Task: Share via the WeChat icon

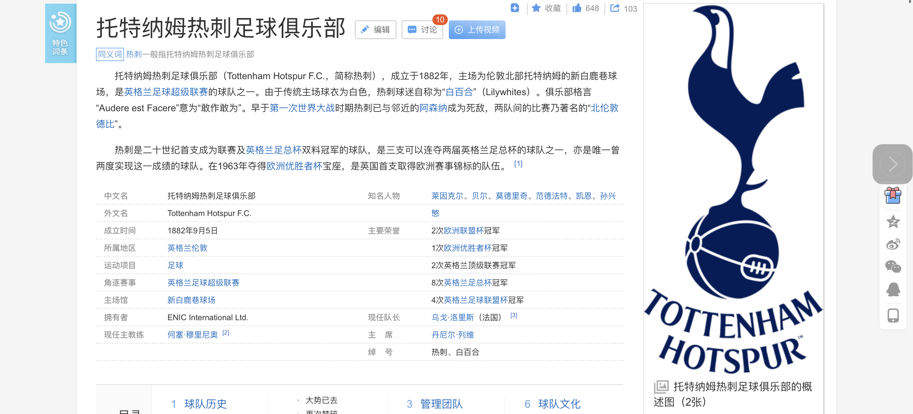Action: (x=893, y=266)
